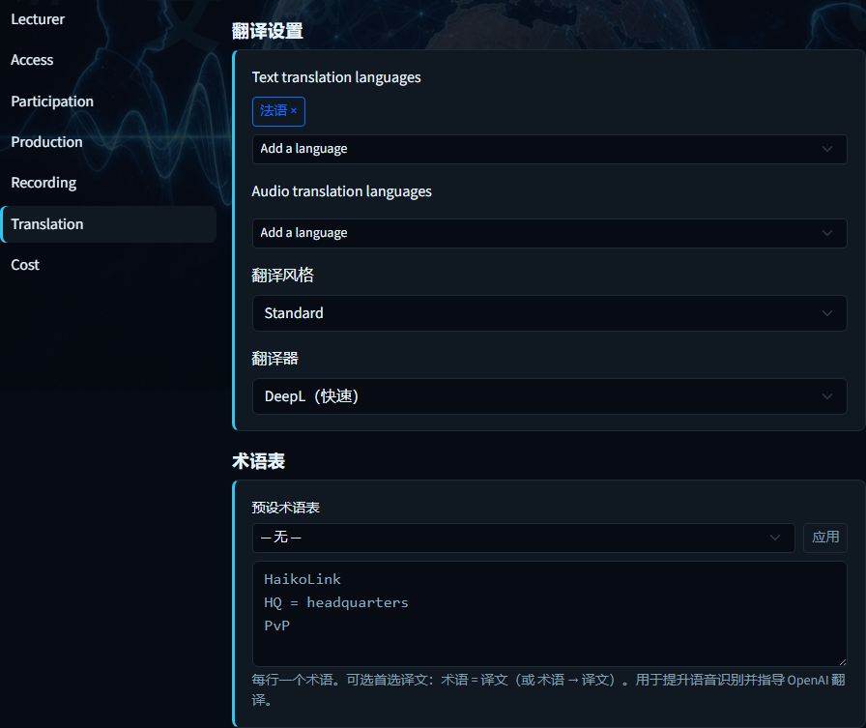Open the Recording settings section
This screenshot has width=866, height=728.
(43, 183)
